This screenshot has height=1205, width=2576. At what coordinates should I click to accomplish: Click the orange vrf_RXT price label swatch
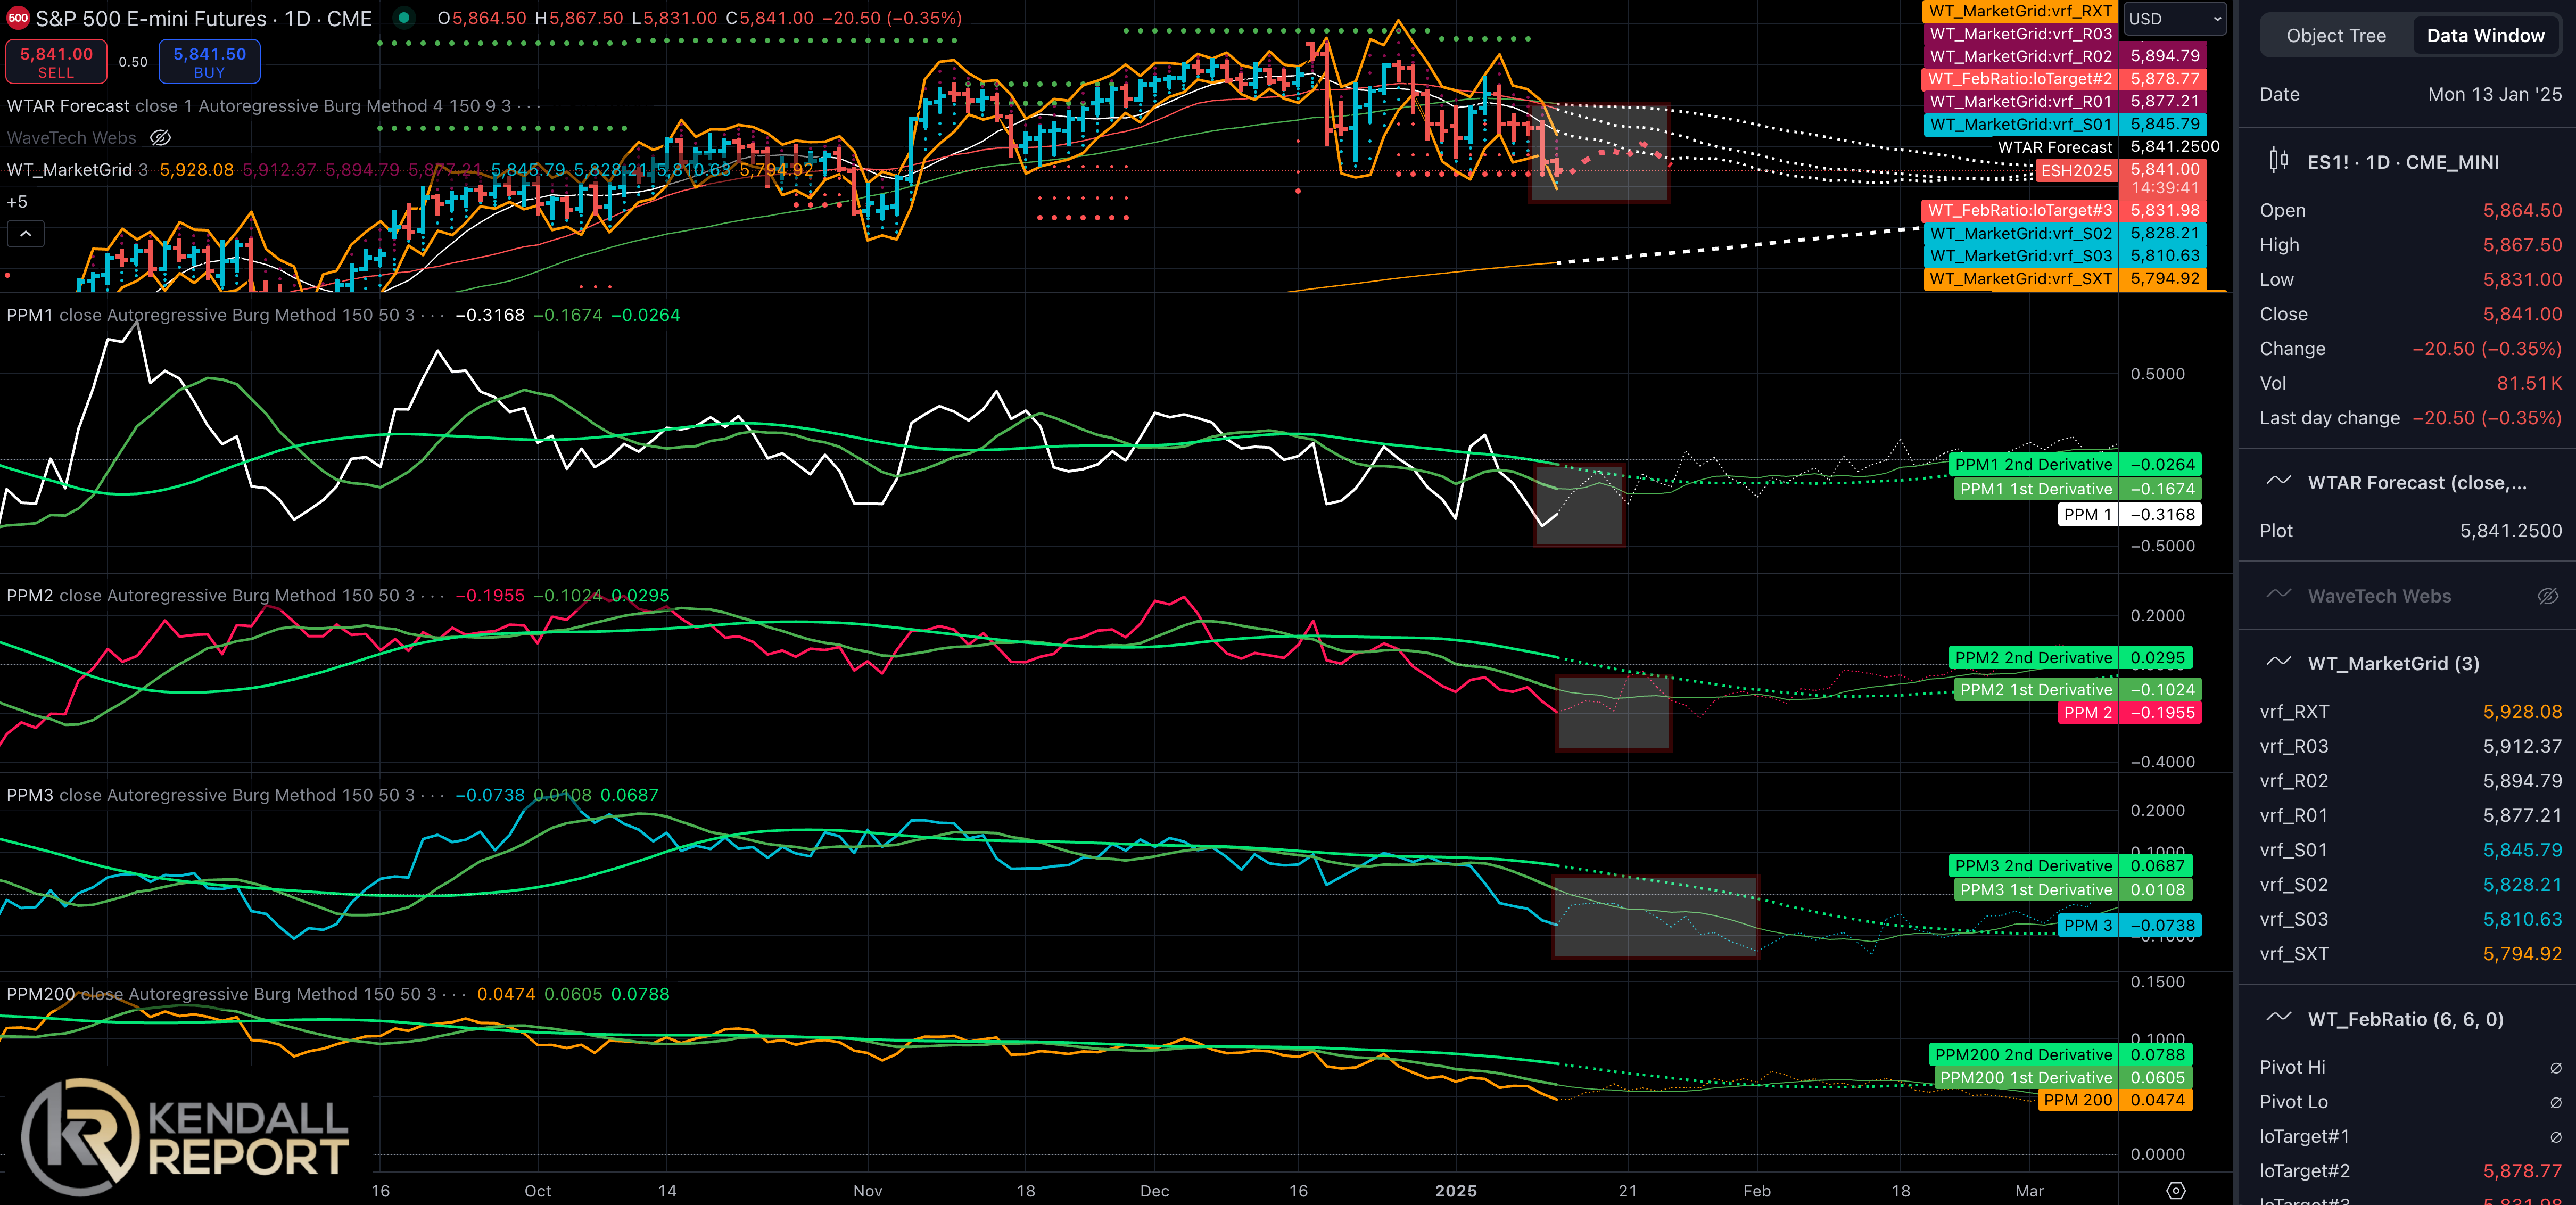click(2019, 11)
